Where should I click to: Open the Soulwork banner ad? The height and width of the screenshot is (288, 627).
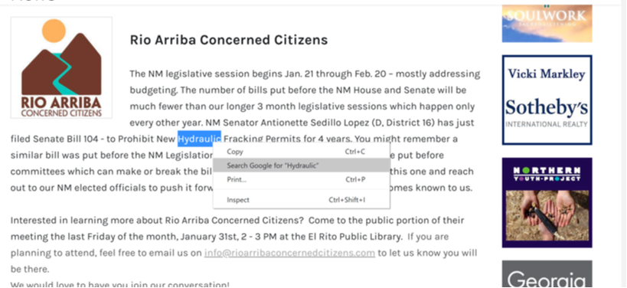547,23
